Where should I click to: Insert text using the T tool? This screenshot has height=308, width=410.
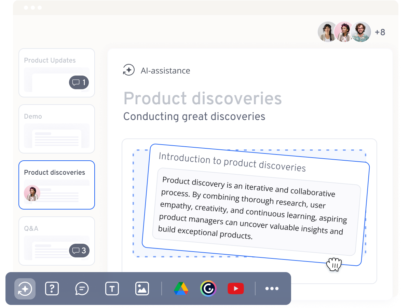point(112,289)
